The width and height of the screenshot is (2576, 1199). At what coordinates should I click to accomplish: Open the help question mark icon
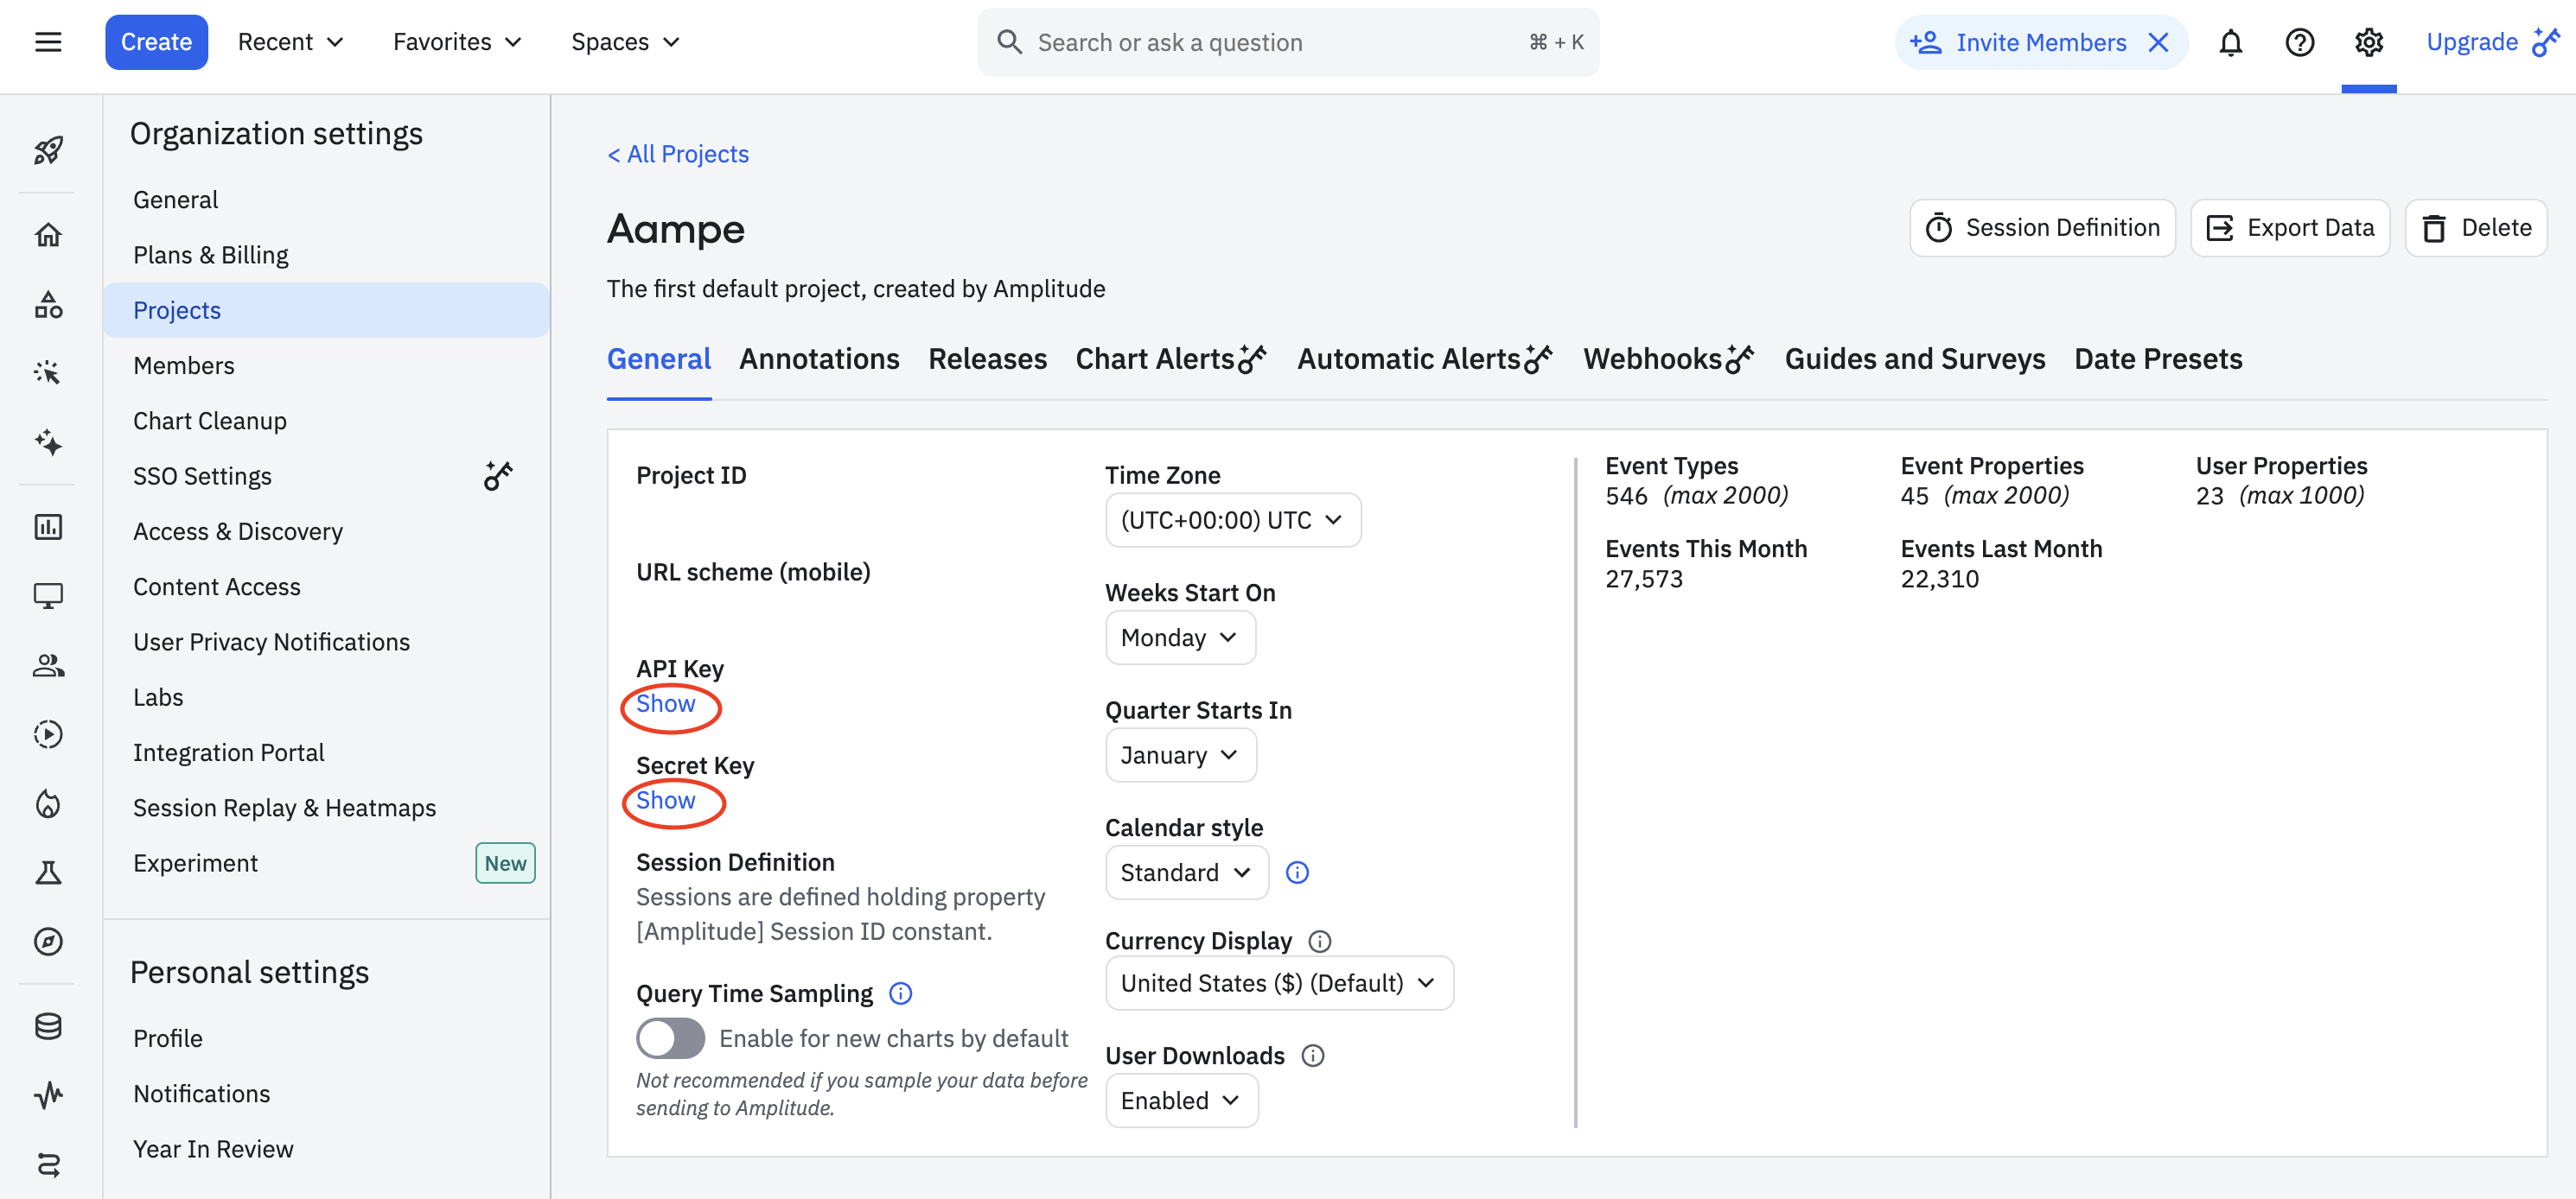point(2299,43)
